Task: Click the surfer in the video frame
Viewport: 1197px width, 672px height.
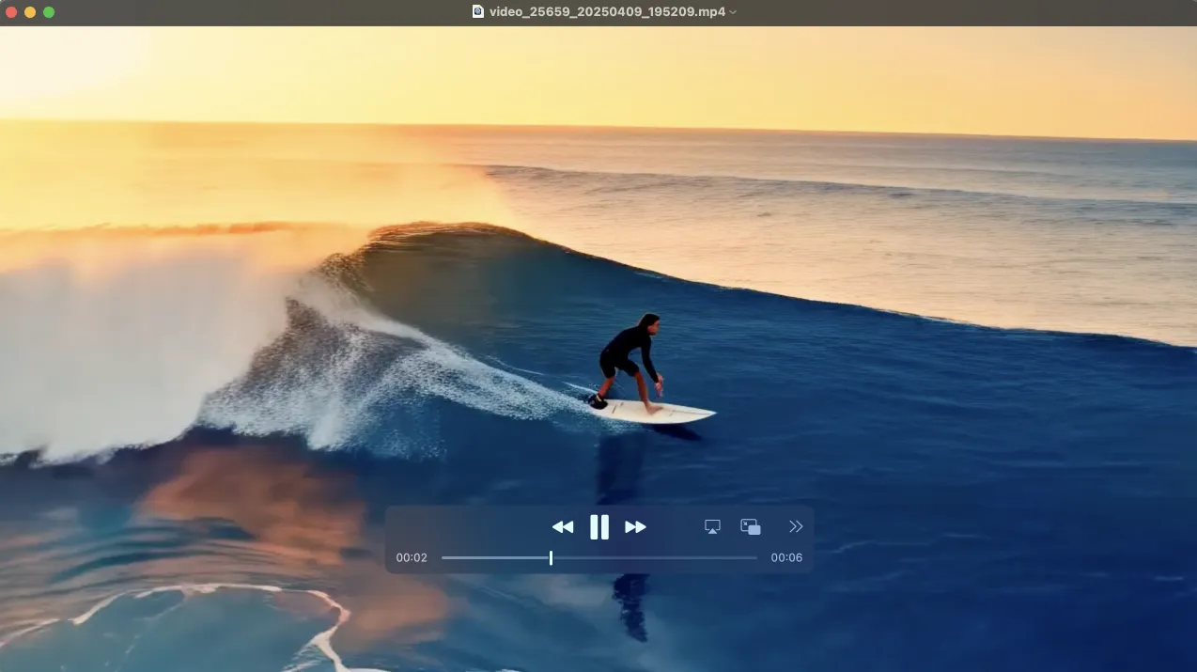Action: coord(630,362)
